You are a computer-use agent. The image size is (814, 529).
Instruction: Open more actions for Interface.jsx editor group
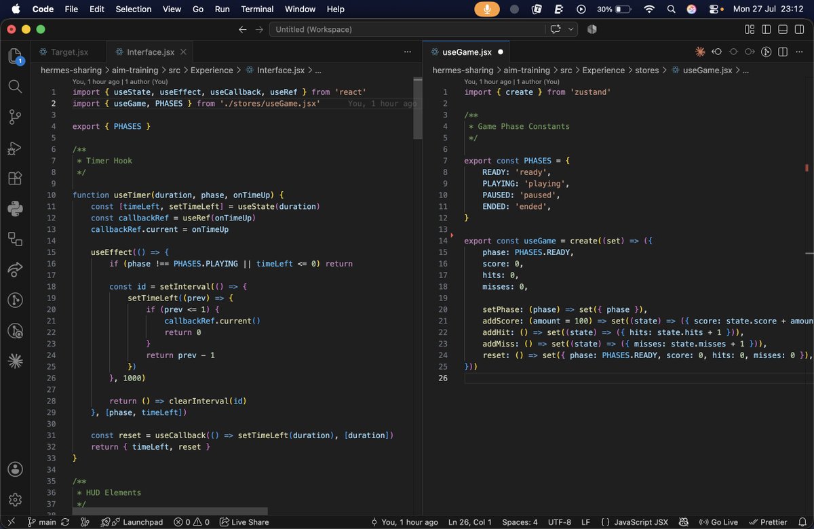pos(407,52)
